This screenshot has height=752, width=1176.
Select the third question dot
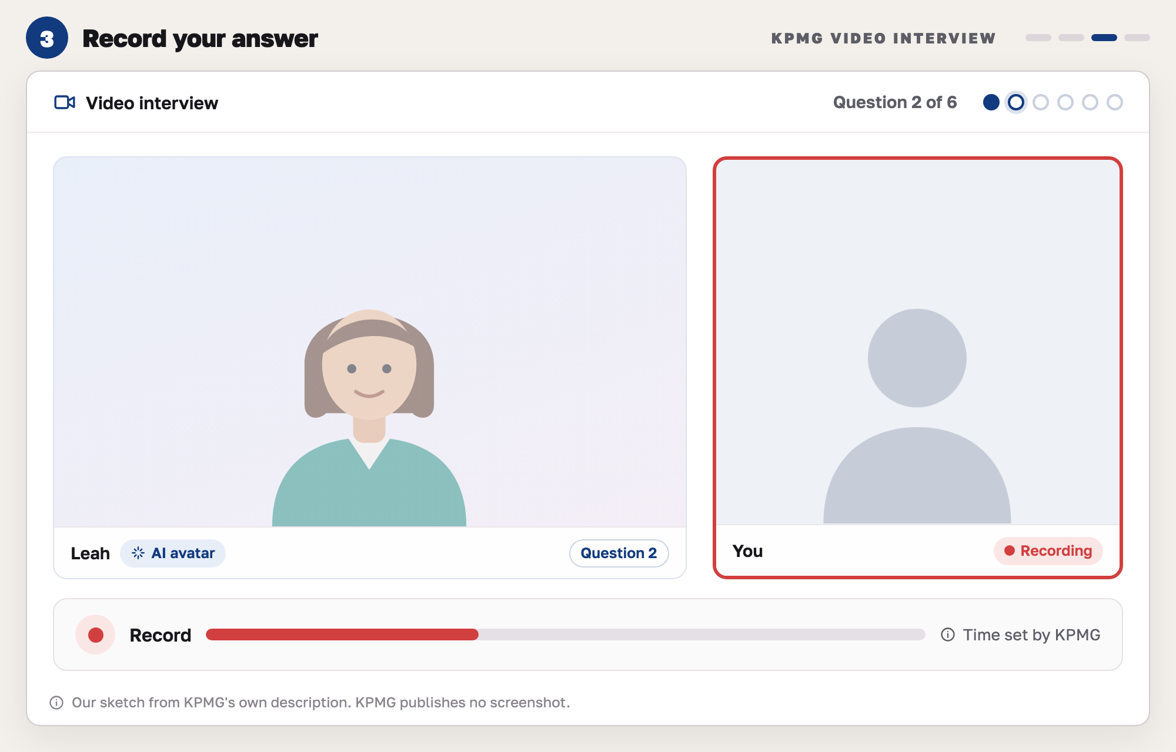coord(1041,102)
